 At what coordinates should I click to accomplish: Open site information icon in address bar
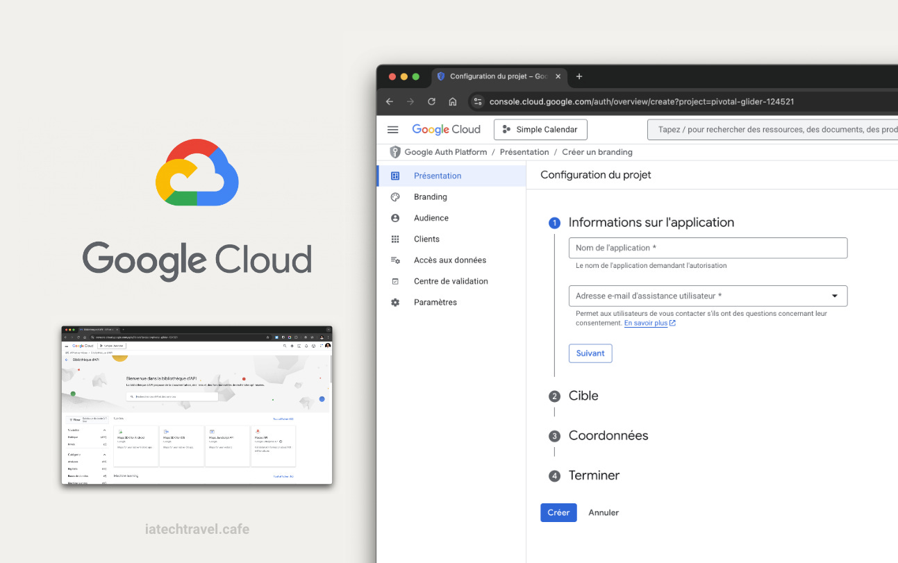[478, 101]
